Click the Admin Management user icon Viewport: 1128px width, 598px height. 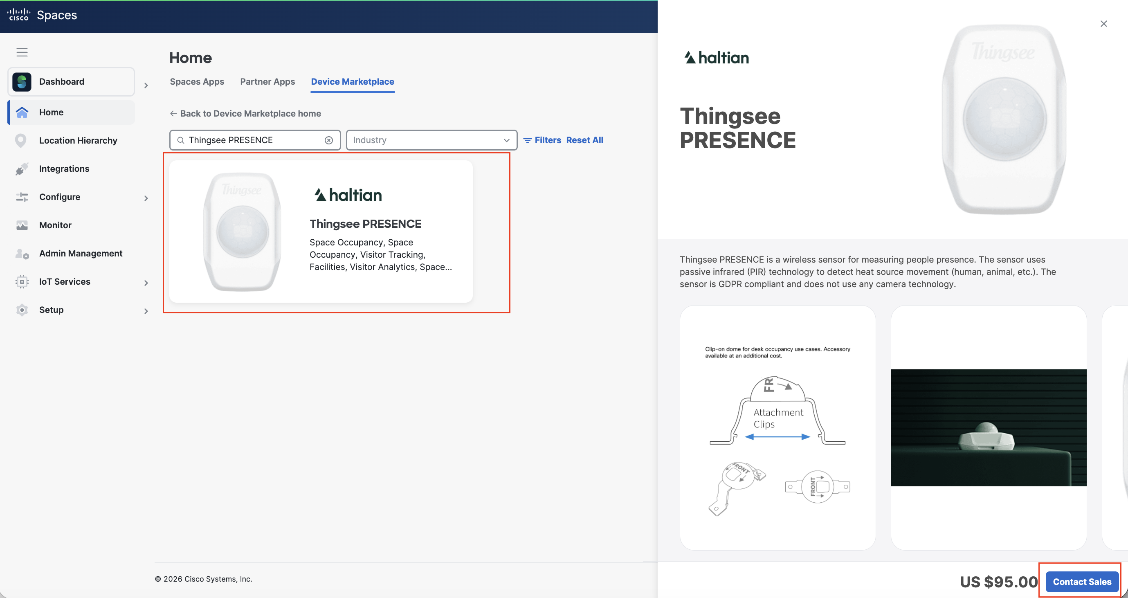(22, 254)
